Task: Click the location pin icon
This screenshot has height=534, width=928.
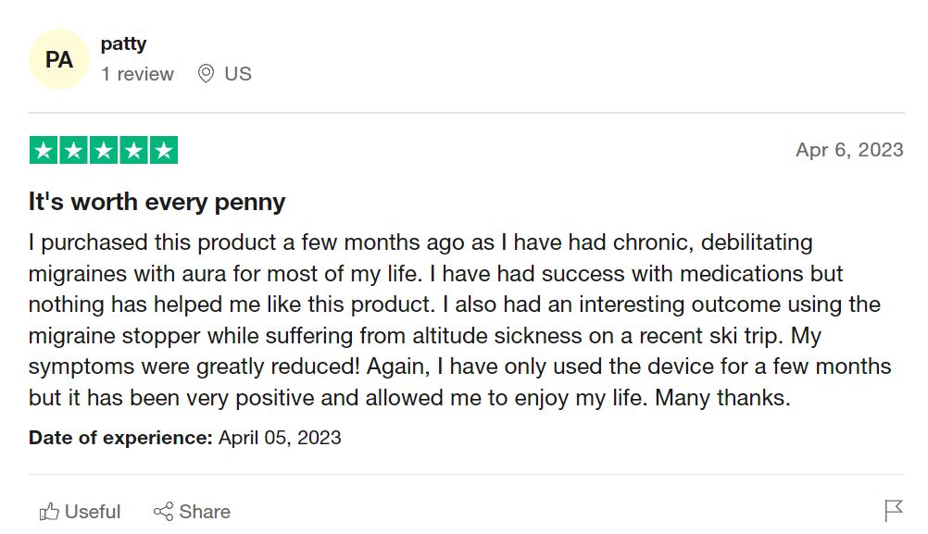Action: [x=206, y=74]
